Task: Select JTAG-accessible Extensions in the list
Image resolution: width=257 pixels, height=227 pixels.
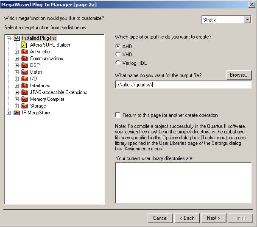Action: pyautogui.click(x=58, y=92)
